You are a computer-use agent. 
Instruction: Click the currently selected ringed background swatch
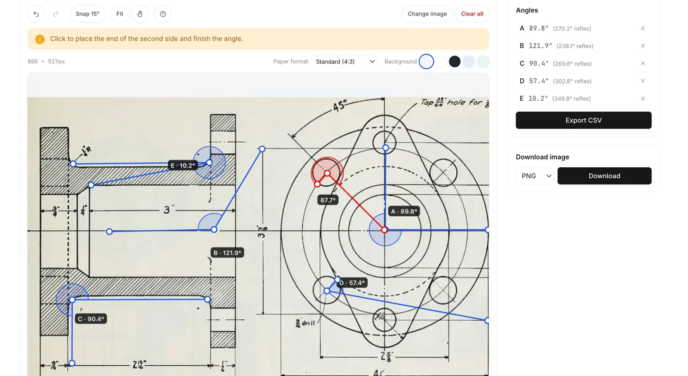426,62
